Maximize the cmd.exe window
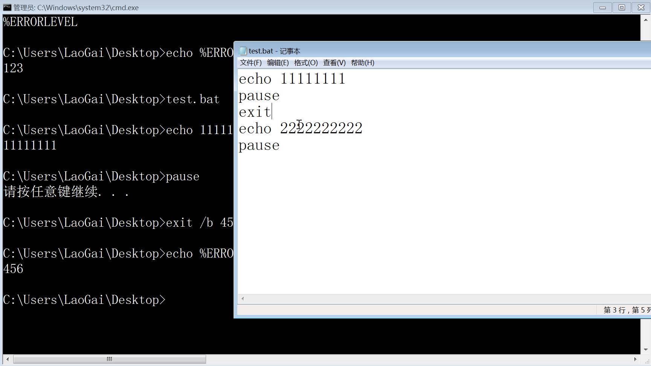 [622, 8]
